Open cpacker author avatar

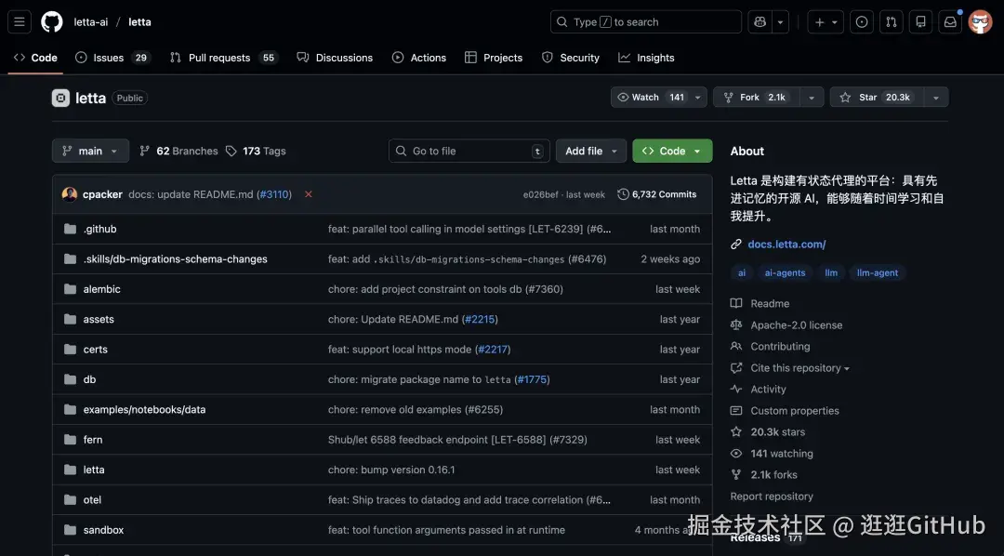tap(69, 194)
